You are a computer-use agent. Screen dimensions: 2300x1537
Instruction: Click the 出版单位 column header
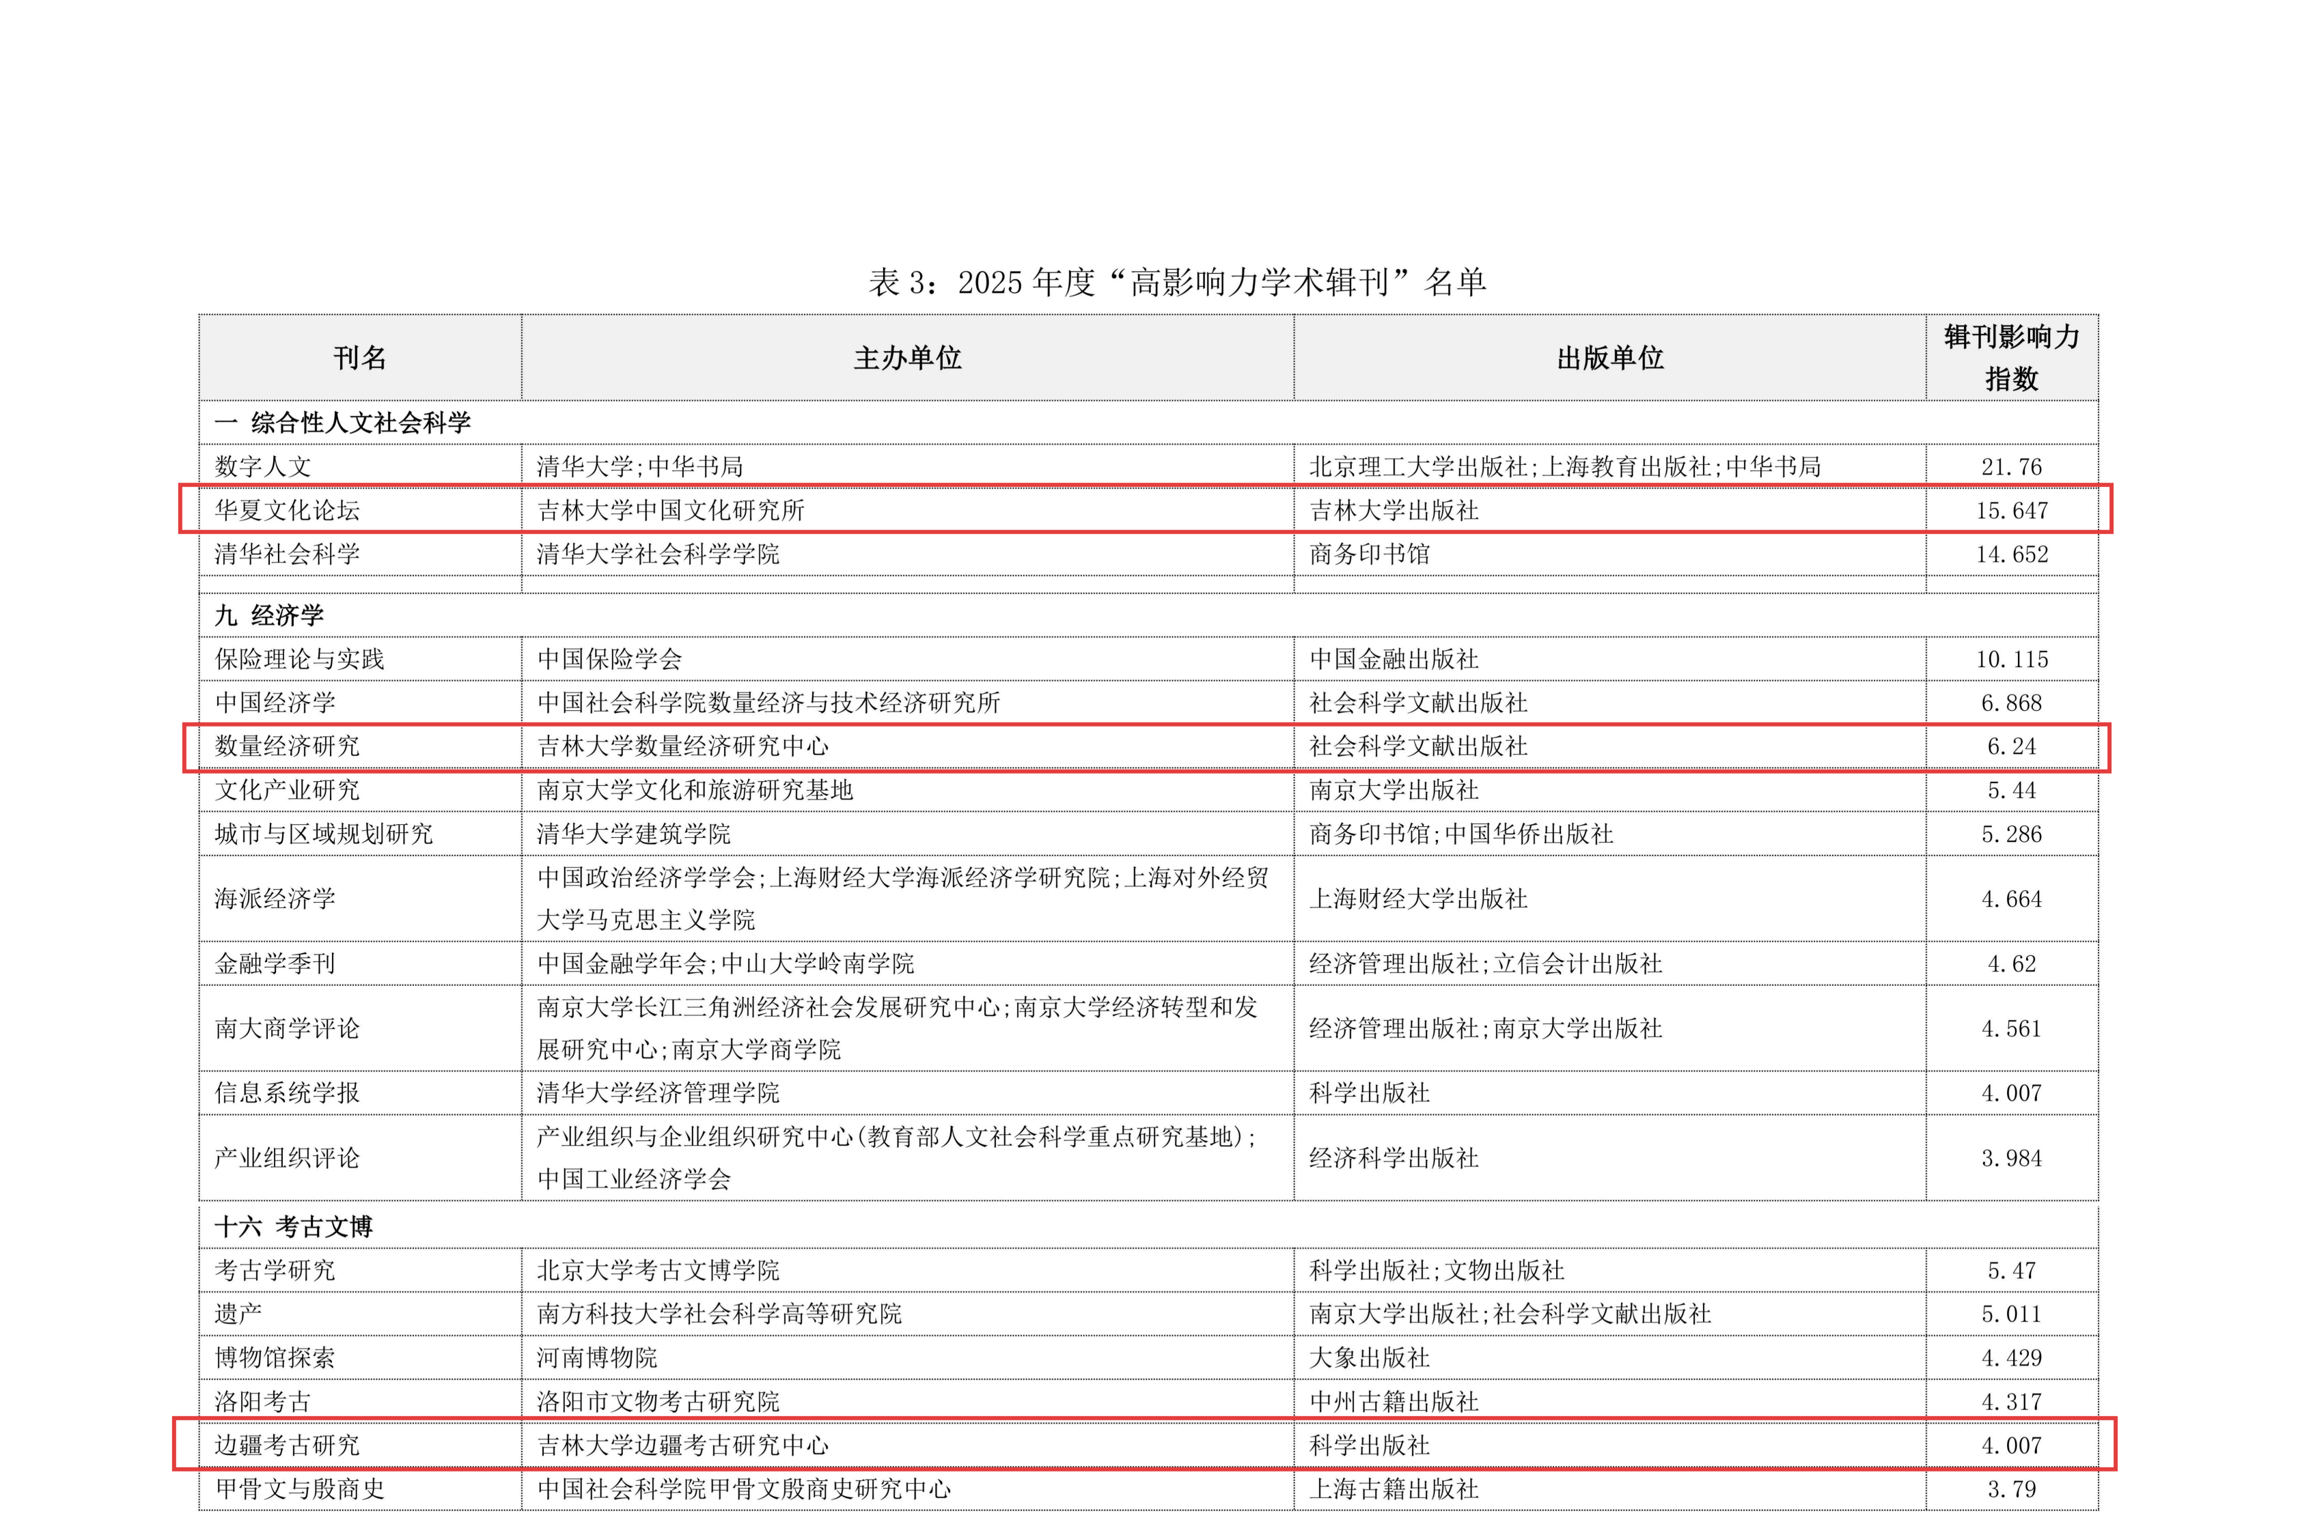(x=1610, y=358)
